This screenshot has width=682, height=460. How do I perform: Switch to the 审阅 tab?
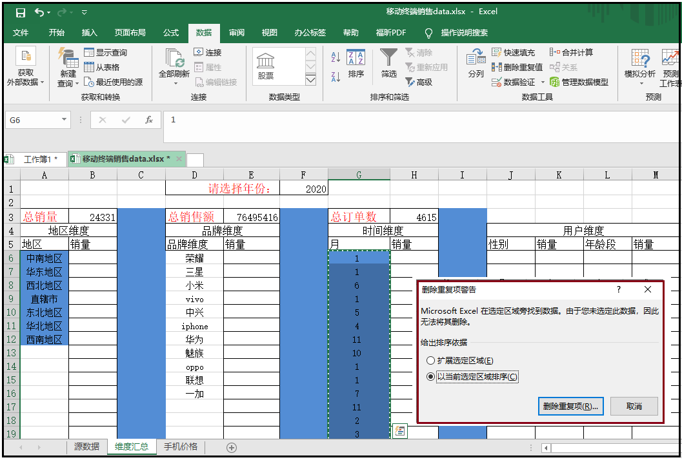click(237, 33)
